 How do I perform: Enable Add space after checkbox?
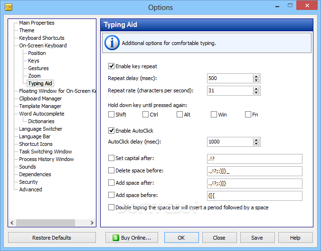pyautogui.click(x=111, y=183)
